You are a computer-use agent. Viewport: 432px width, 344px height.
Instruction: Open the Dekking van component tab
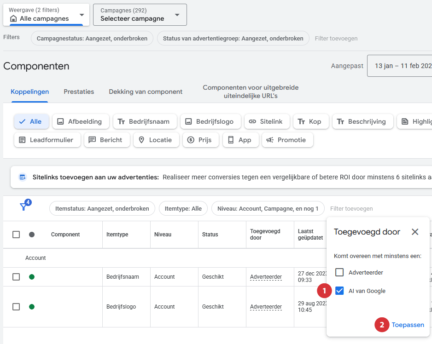(146, 92)
